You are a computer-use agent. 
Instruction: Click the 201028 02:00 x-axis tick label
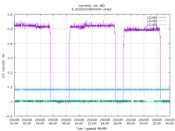(x=27, y=122)
